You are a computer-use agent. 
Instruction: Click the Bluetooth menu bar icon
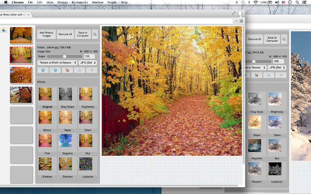coord(249,2)
